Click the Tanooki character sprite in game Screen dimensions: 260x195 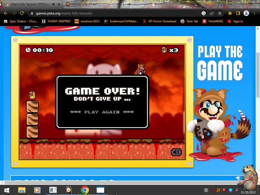click(x=140, y=69)
